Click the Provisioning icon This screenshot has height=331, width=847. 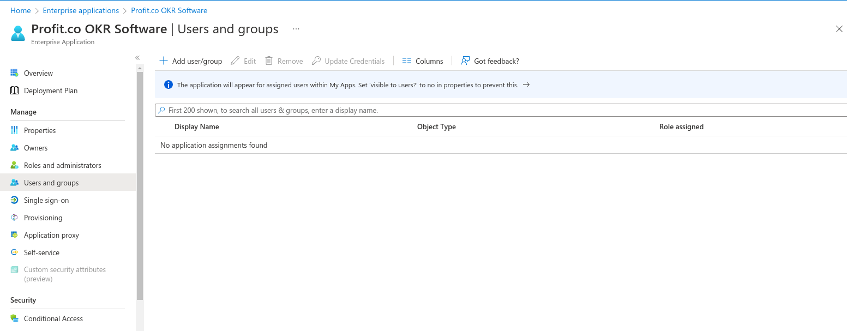click(14, 218)
